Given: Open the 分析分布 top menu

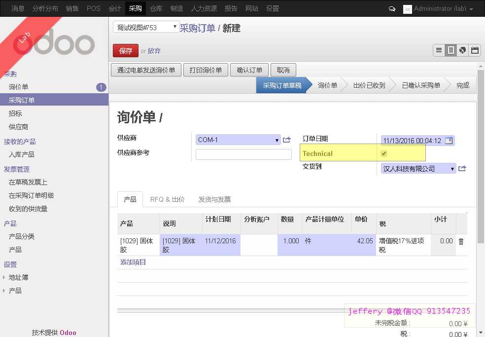Looking at the screenshot, I should (x=45, y=8).
